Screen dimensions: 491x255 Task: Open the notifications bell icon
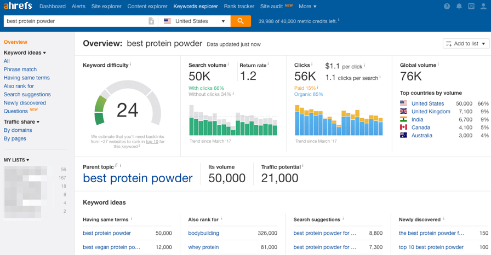pos(459,6)
